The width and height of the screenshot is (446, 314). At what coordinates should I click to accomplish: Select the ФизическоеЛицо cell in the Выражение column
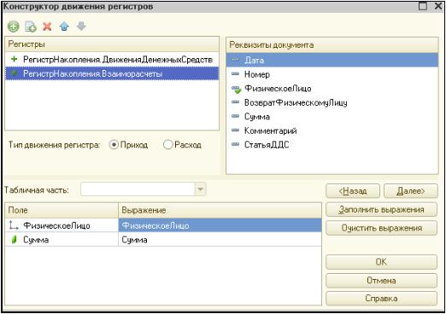(x=220, y=225)
